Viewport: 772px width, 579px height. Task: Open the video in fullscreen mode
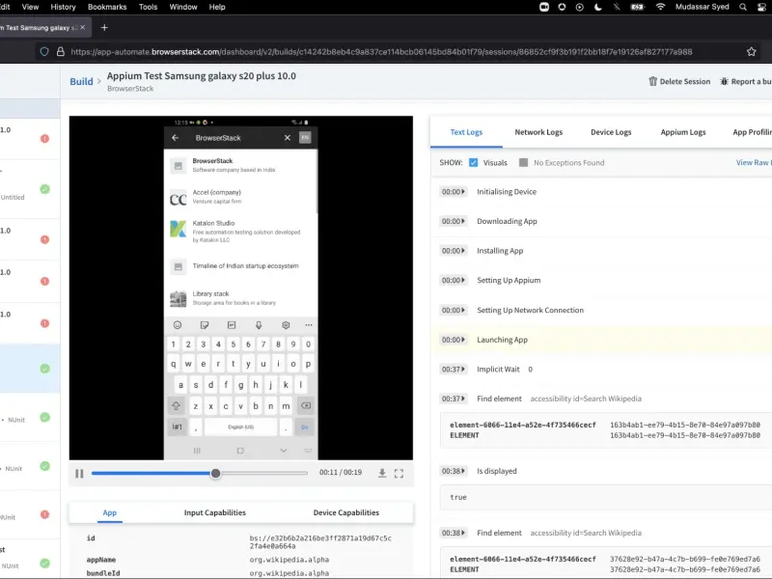399,473
